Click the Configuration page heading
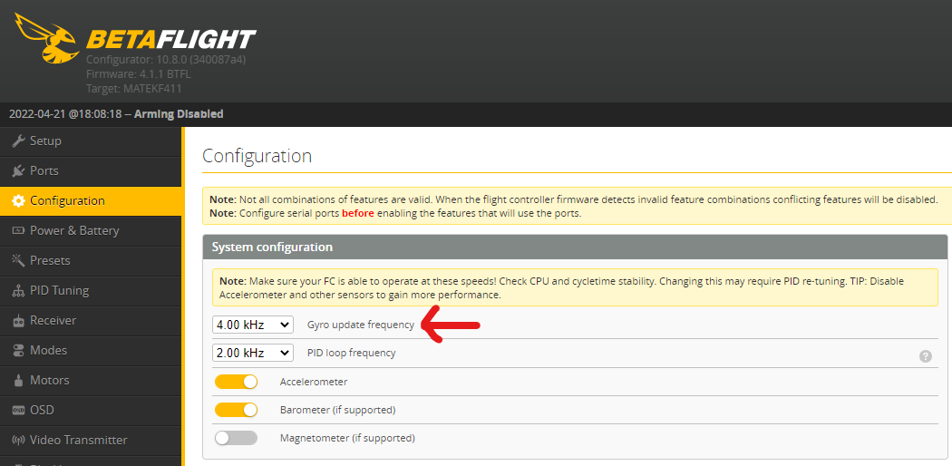The image size is (952, 466). [257, 156]
